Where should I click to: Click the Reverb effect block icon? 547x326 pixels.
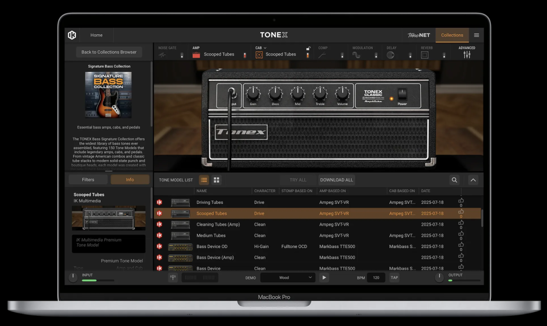pos(425,54)
